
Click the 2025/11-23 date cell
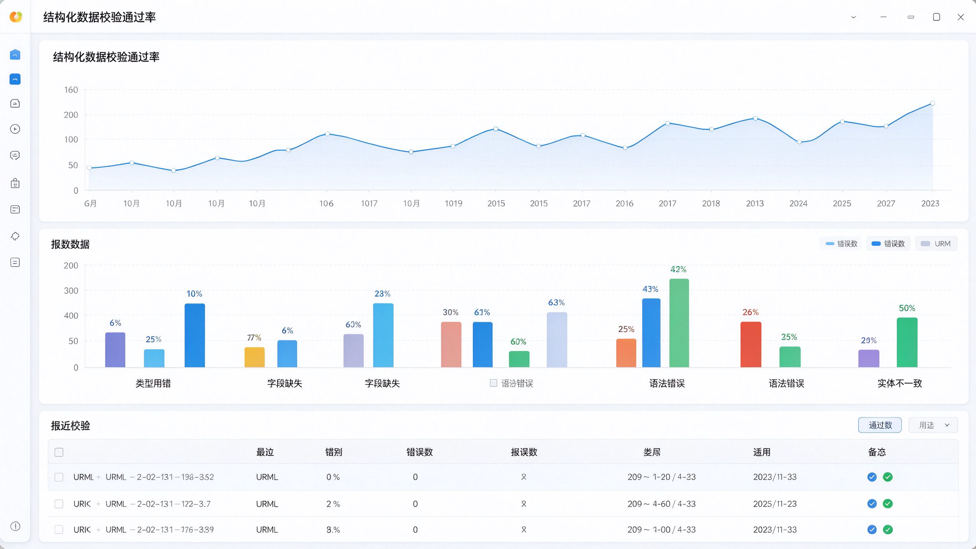click(775, 504)
